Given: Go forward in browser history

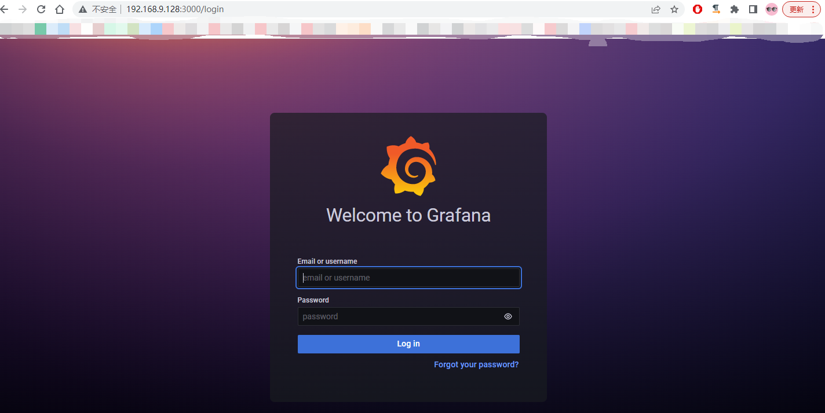Looking at the screenshot, I should tap(23, 9).
